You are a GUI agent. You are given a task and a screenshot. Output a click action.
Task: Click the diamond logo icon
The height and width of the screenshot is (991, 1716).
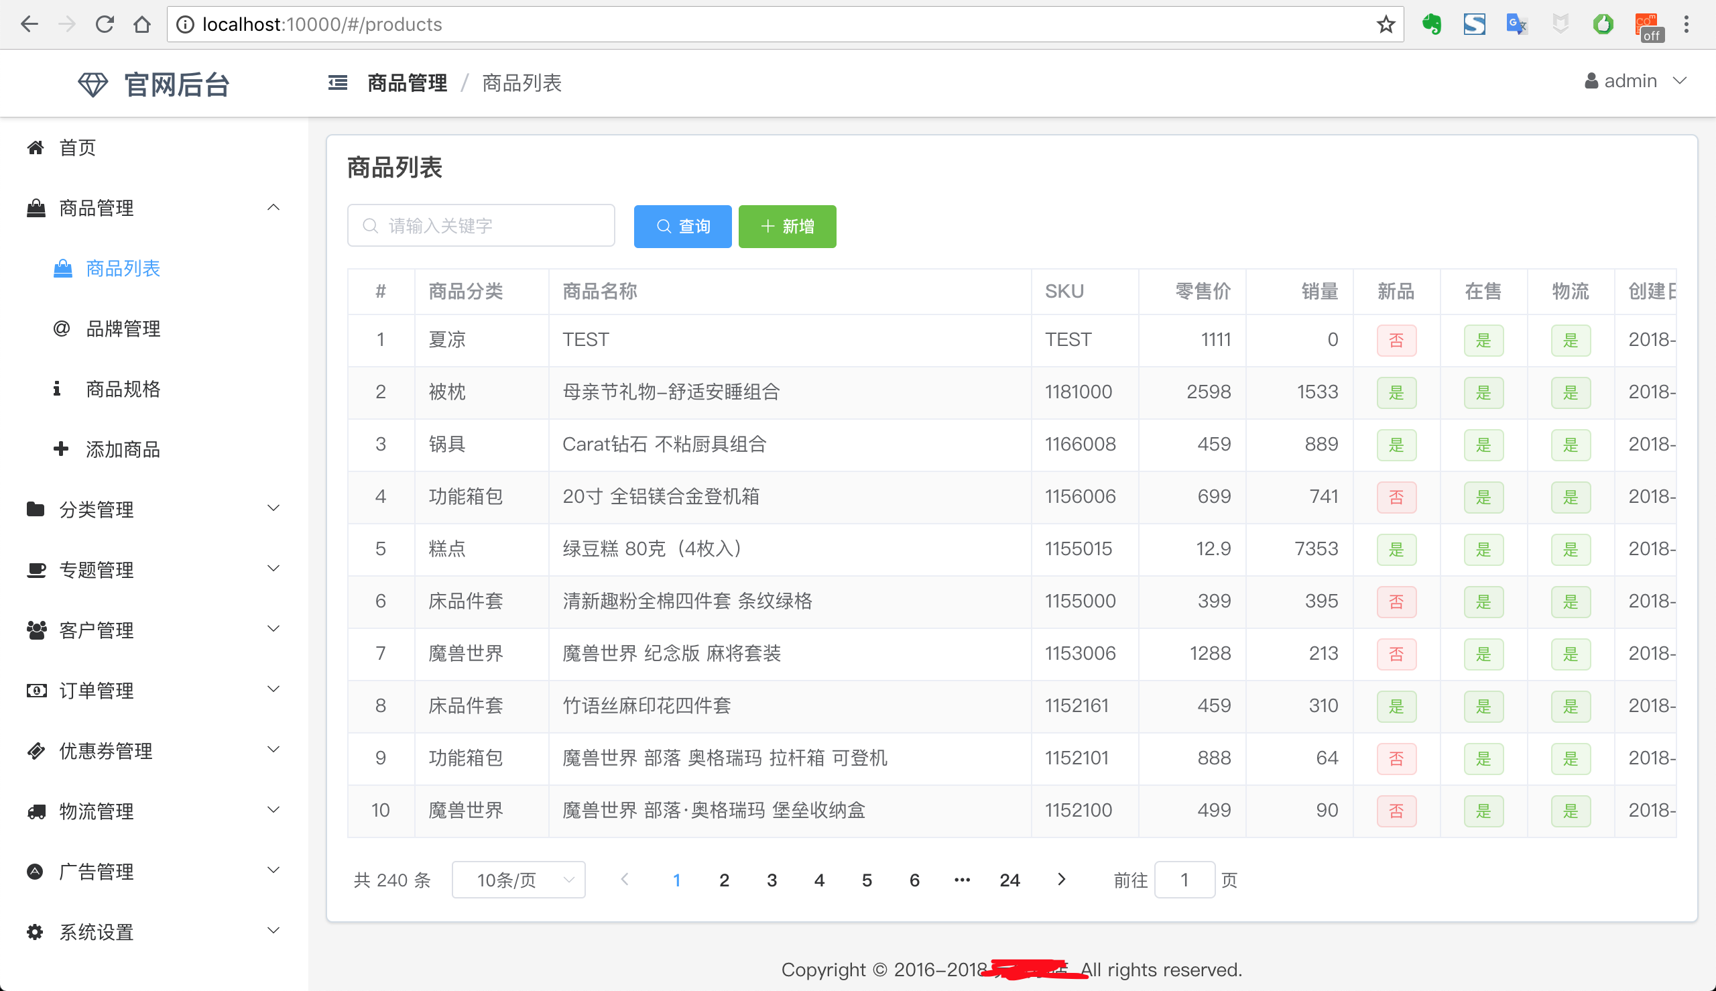[93, 84]
